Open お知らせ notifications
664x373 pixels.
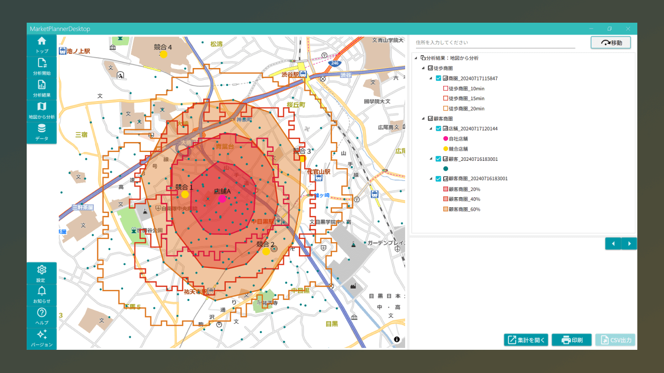pos(41,295)
